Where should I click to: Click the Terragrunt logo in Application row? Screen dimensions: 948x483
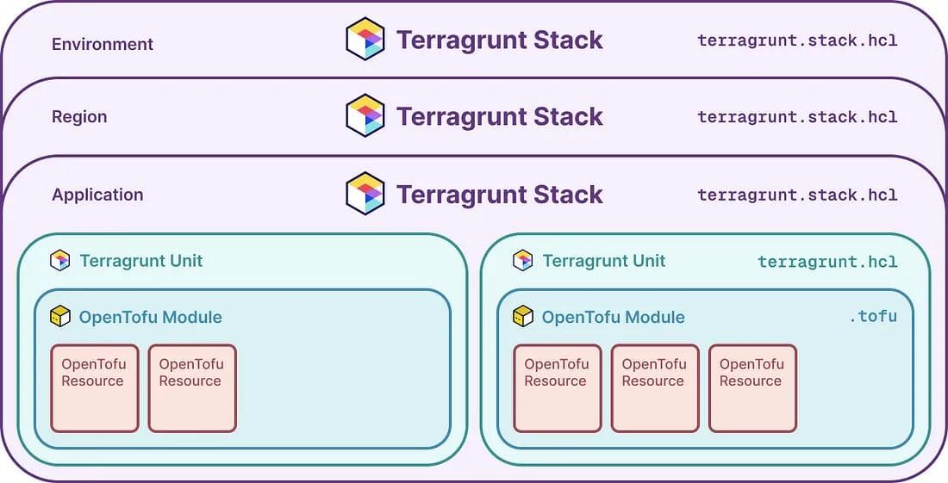click(x=365, y=193)
